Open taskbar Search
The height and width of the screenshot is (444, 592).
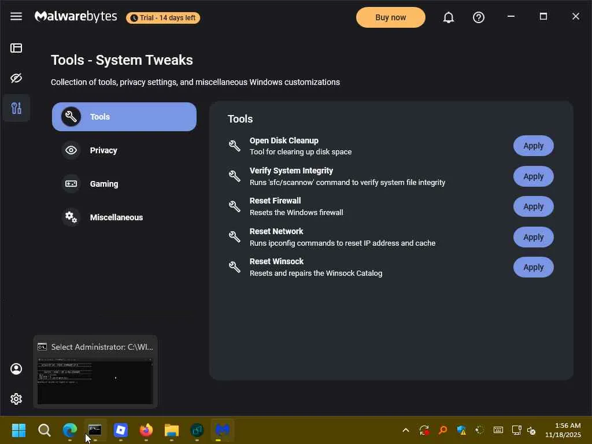[x=44, y=430]
